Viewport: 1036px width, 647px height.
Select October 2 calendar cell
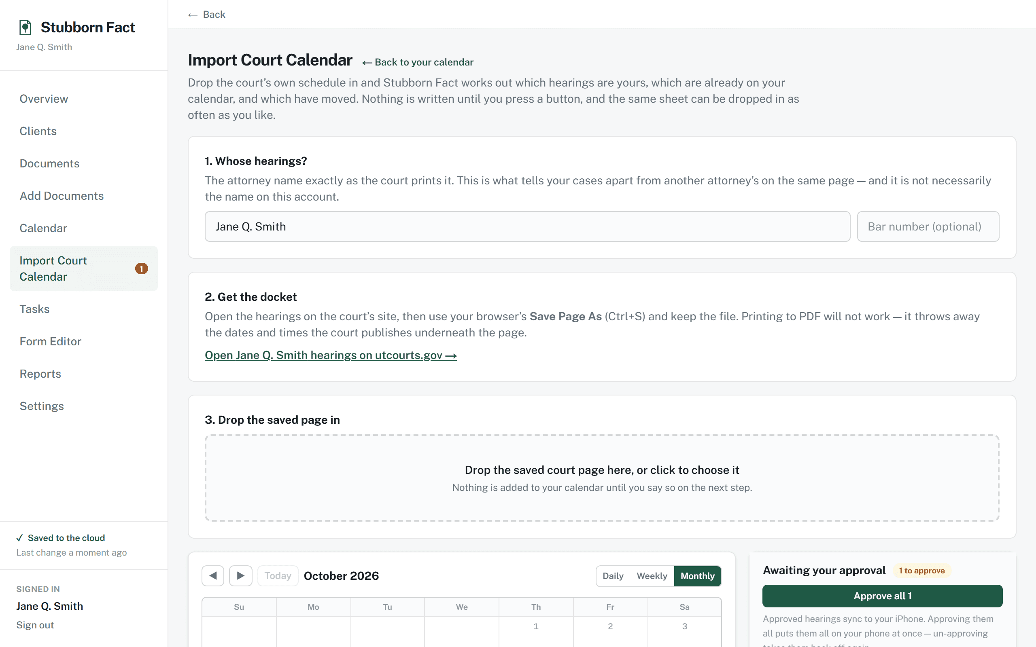(x=610, y=632)
